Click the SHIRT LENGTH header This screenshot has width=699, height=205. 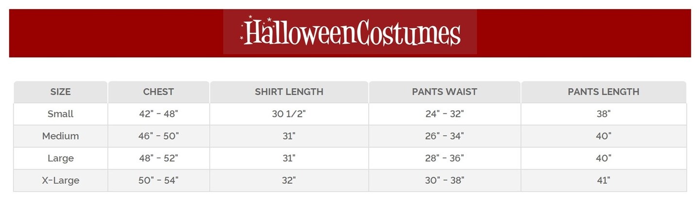(x=289, y=92)
